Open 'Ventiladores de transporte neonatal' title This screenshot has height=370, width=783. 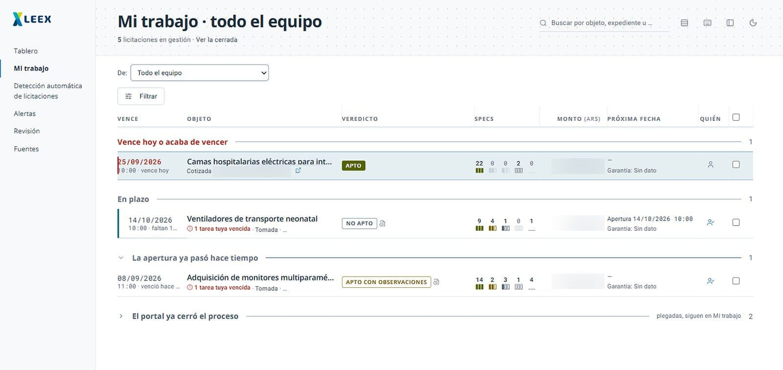252,219
